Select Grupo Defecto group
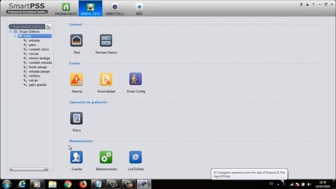This screenshot has width=336, height=189. (x=29, y=31)
